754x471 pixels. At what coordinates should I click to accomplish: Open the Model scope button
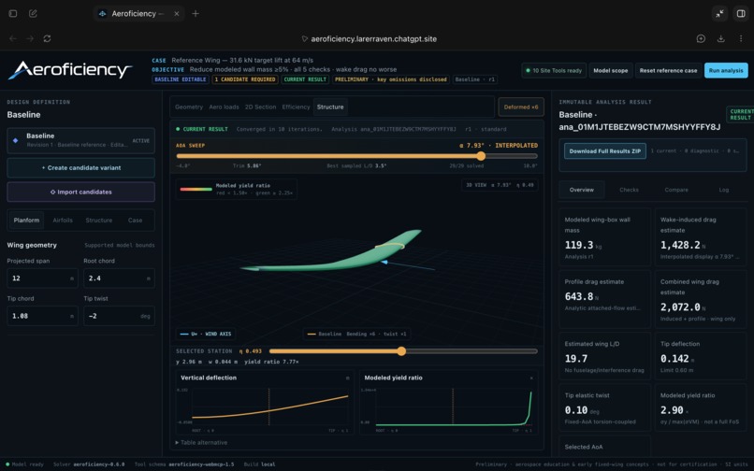coord(610,70)
